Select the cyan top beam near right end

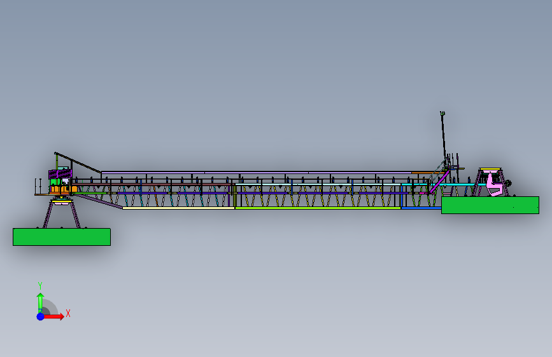444,184
